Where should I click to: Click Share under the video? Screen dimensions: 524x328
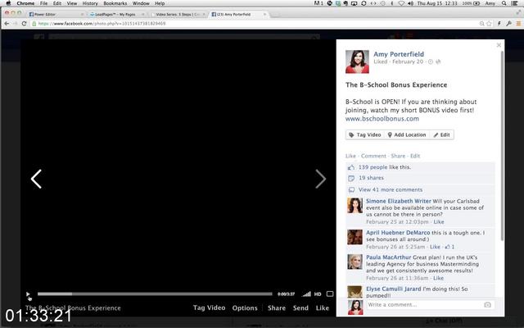[x=277, y=308]
